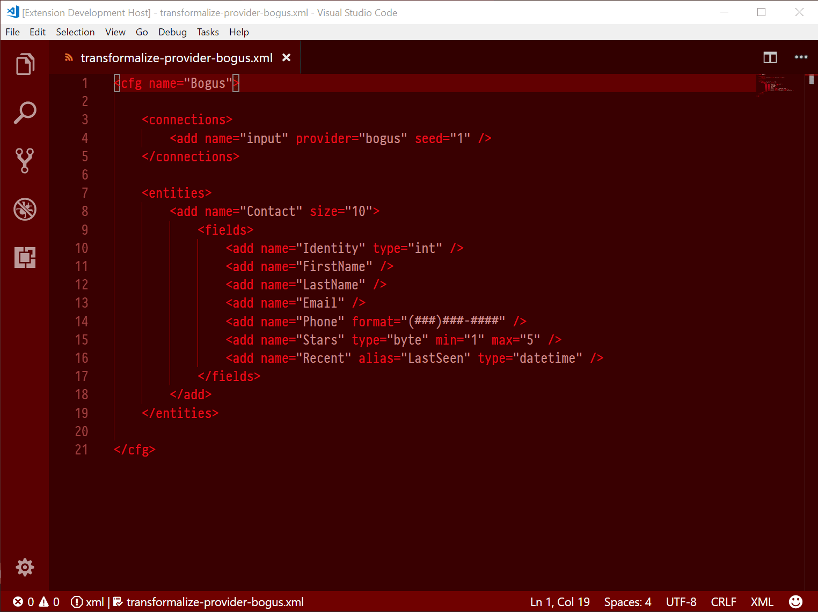Click the size="10" attribute

tap(341, 211)
